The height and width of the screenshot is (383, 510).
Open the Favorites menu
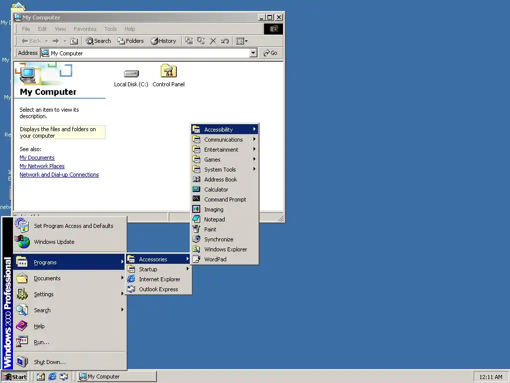[85, 29]
